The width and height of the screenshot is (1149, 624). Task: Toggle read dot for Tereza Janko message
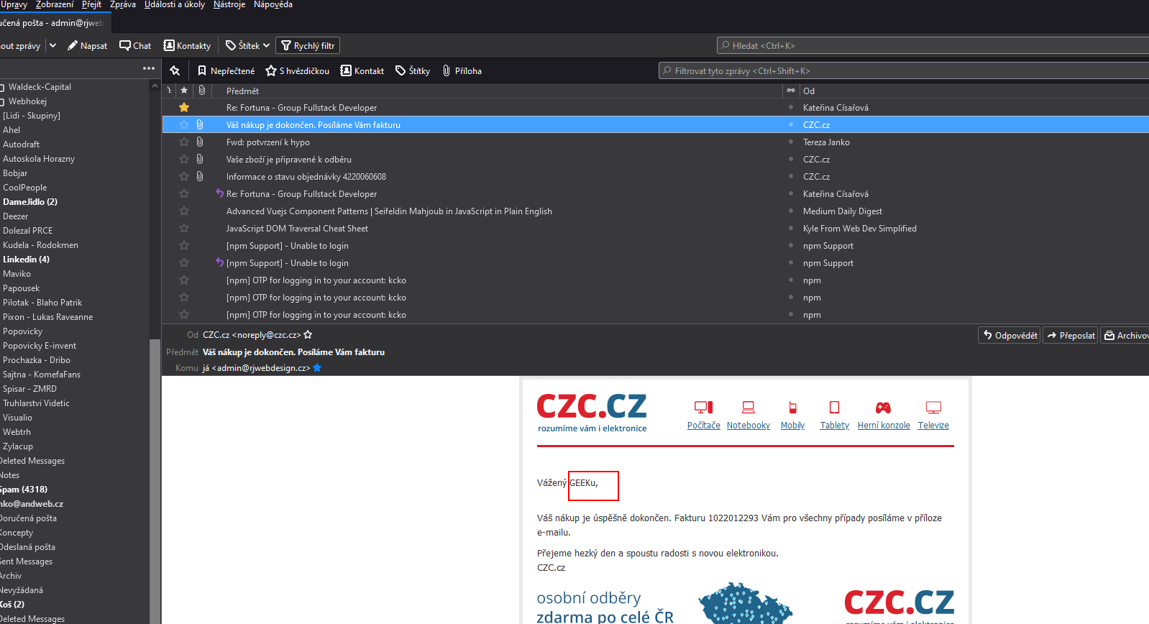pos(791,142)
